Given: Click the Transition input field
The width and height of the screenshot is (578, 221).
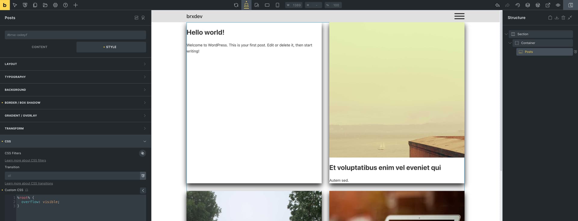Looking at the screenshot, I should point(72,176).
